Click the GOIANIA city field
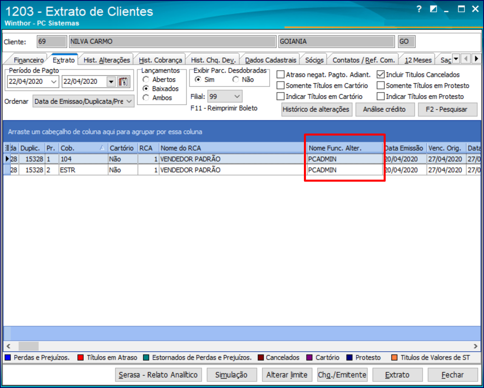 pyautogui.click(x=336, y=42)
